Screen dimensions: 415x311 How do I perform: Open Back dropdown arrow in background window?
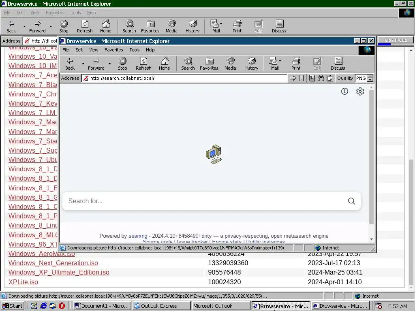[24, 26]
